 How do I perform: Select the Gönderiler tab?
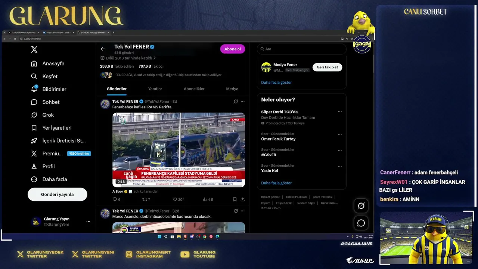point(117,89)
